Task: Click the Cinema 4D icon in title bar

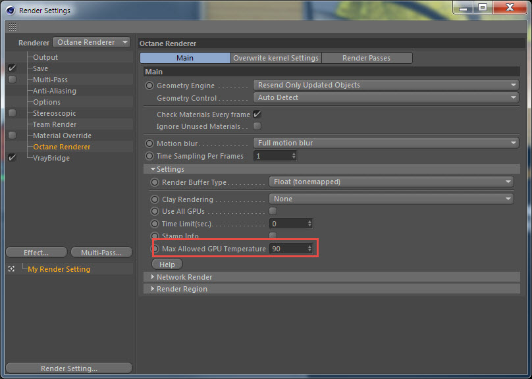Action: [11, 11]
